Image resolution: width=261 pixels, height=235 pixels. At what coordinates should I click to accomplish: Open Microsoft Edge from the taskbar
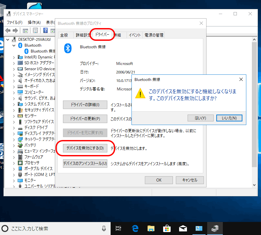135,228
